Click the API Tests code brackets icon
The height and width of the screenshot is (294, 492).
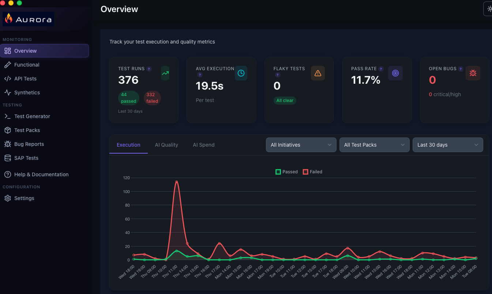click(8, 79)
